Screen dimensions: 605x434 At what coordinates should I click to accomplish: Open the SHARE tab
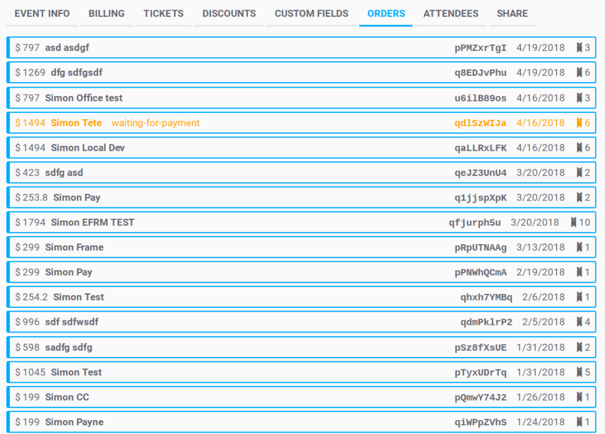[512, 13]
